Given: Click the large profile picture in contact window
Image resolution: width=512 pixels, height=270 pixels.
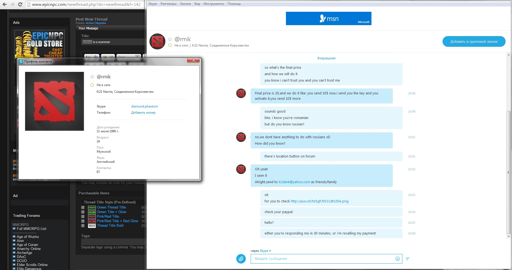Looking at the screenshot, I should (x=55, y=101).
